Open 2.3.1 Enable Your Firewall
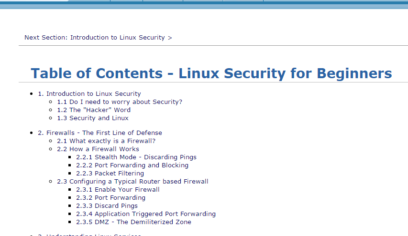The width and height of the screenshot is (408, 236). click(118, 190)
